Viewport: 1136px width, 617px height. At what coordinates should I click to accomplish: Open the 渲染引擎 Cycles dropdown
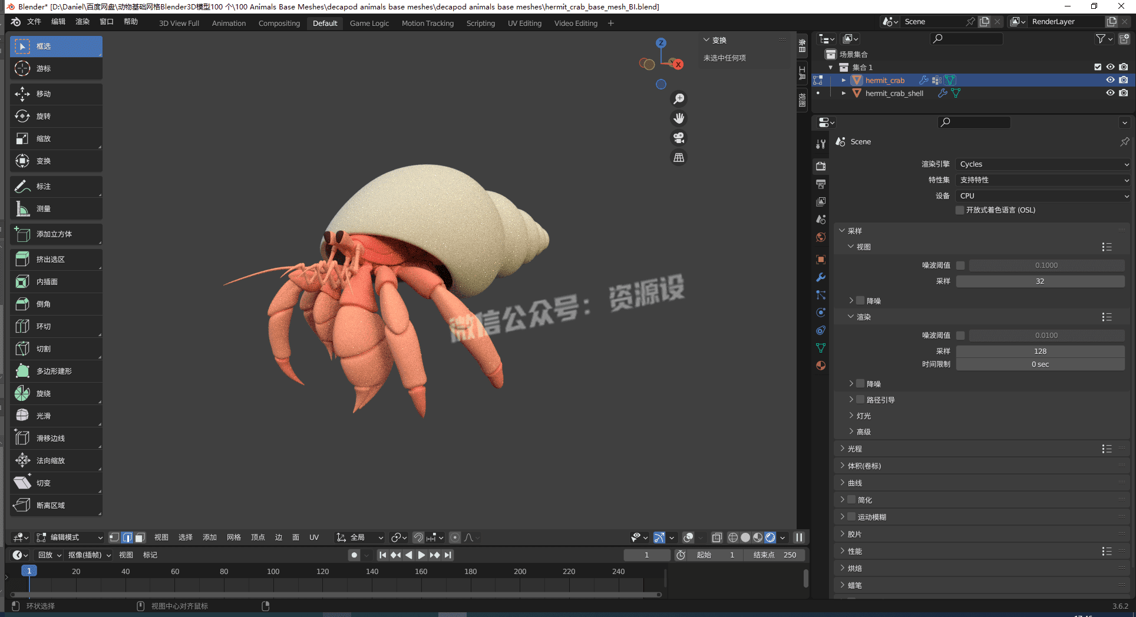1043,164
